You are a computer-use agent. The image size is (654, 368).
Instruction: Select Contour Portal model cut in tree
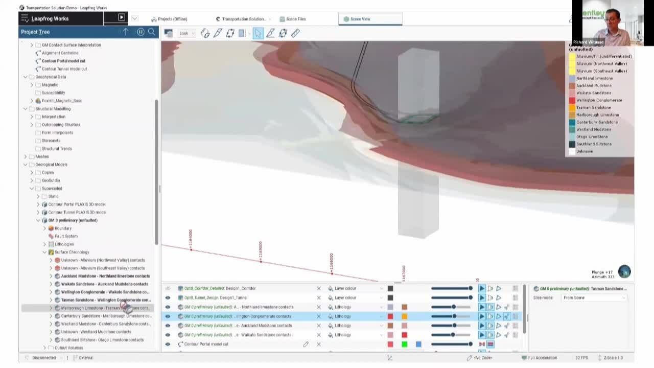[x=63, y=61]
